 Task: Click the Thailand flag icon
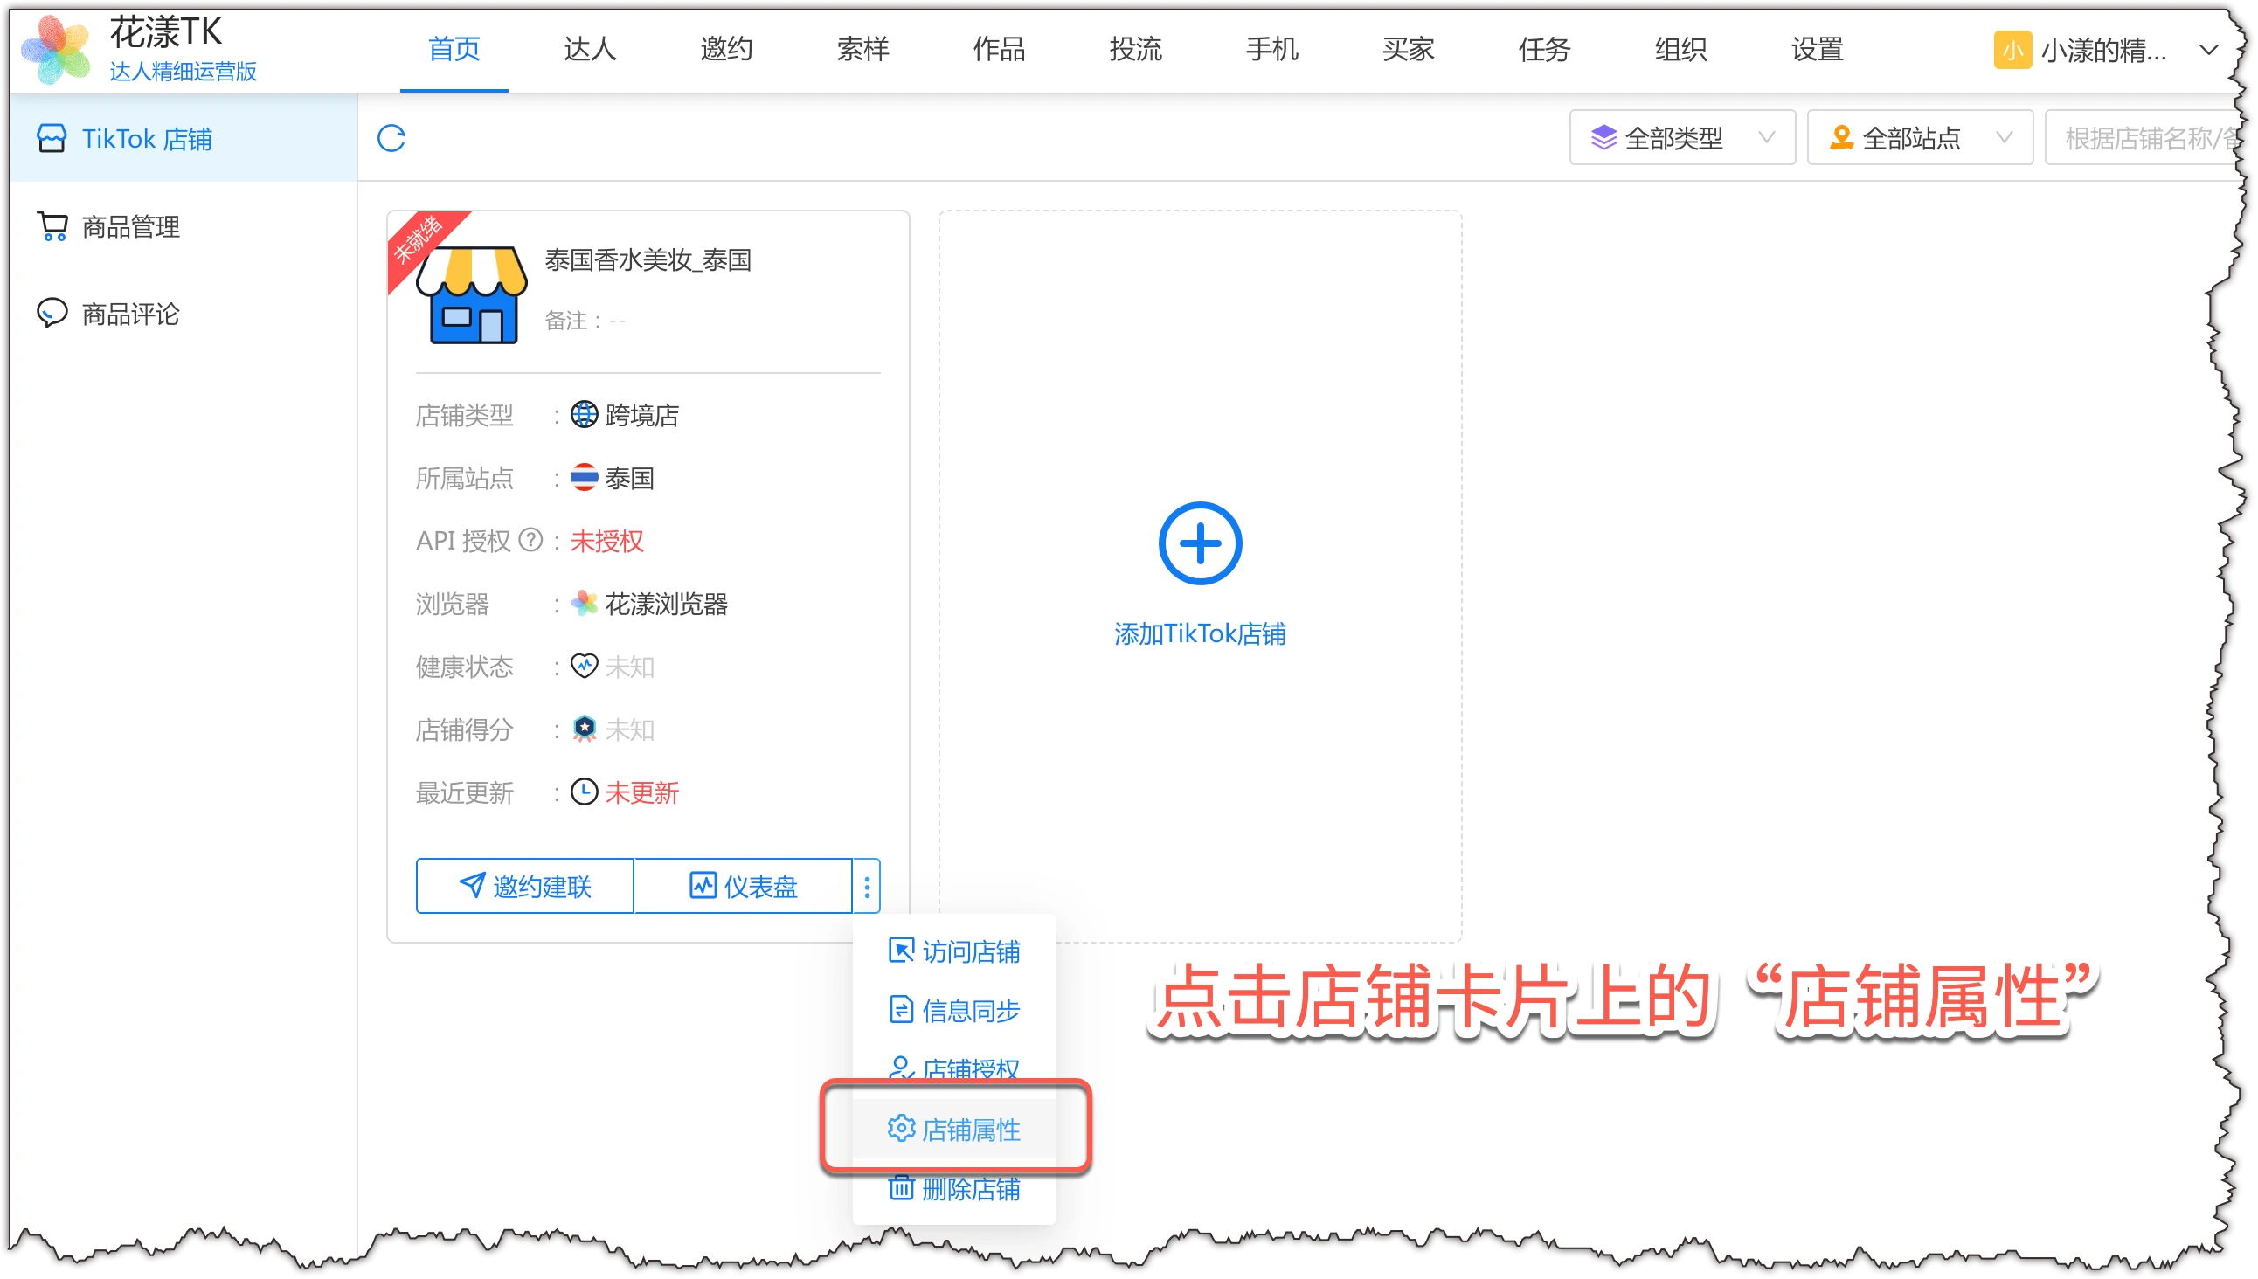point(585,477)
